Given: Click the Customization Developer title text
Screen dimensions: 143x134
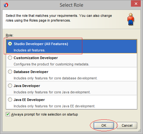Looking at the screenshot, I should (36, 58).
